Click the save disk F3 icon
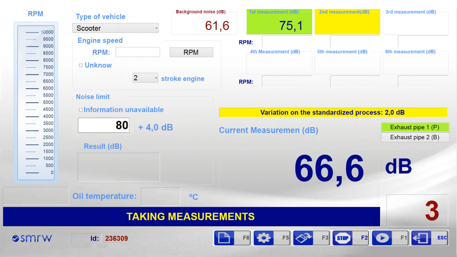This screenshot has height=257, width=457. point(304,238)
